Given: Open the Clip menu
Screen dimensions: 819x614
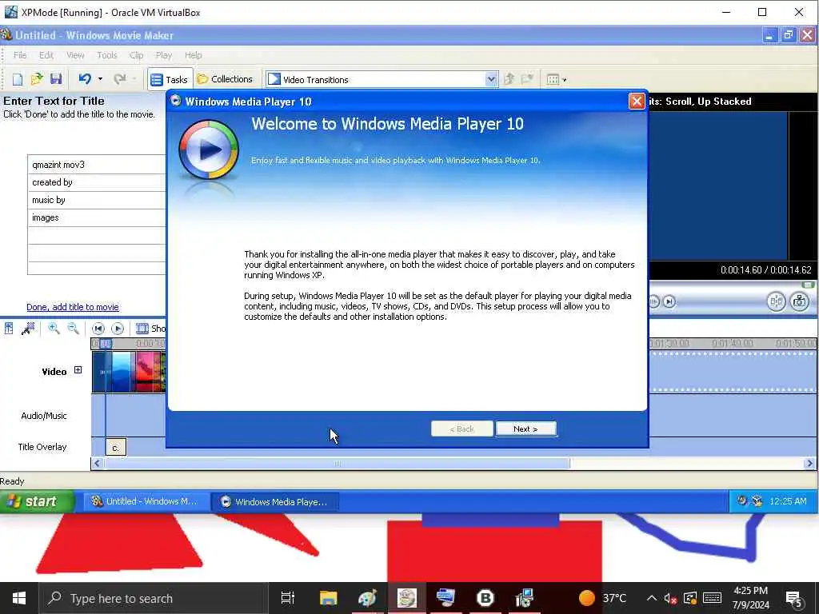Looking at the screenshot, I should pyautogui.click(x=136, y=55).
